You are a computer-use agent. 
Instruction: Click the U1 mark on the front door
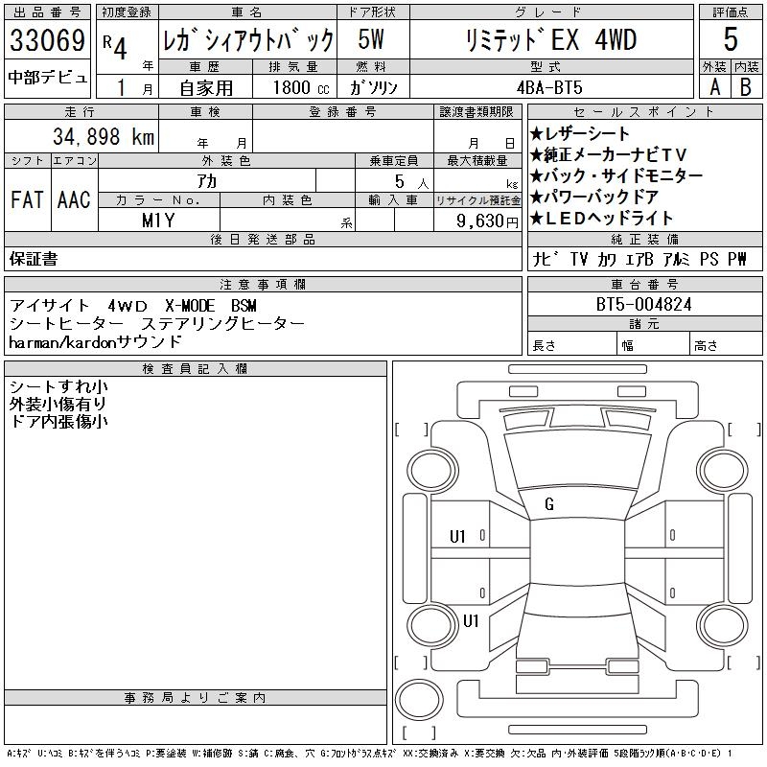pyautogui.click(x=457, y=537)
